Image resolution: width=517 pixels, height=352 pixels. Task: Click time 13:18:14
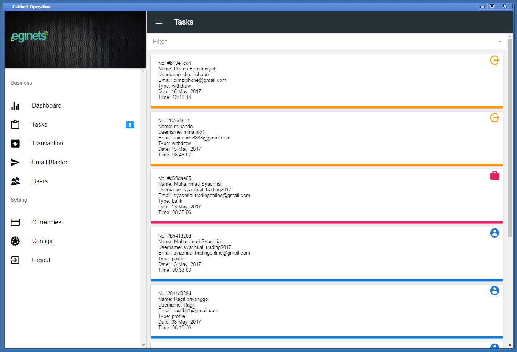point(182,97)
